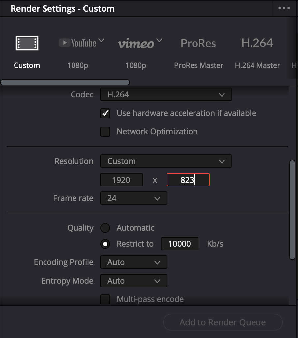Viewport: 298px width, 338px height.
Task: Choose the YouTube preset icon
Action: [77, 43]
